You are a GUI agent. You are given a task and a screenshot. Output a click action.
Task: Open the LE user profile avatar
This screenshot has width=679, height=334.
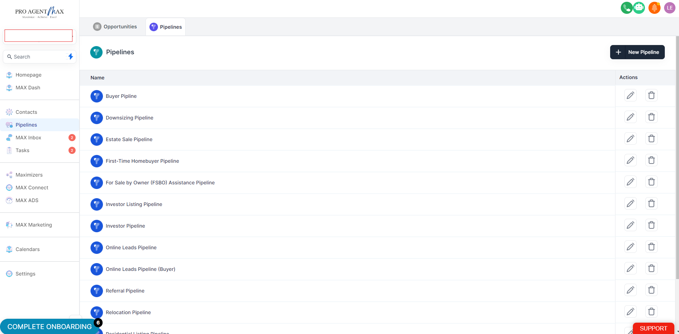click(x=670, y=8)
